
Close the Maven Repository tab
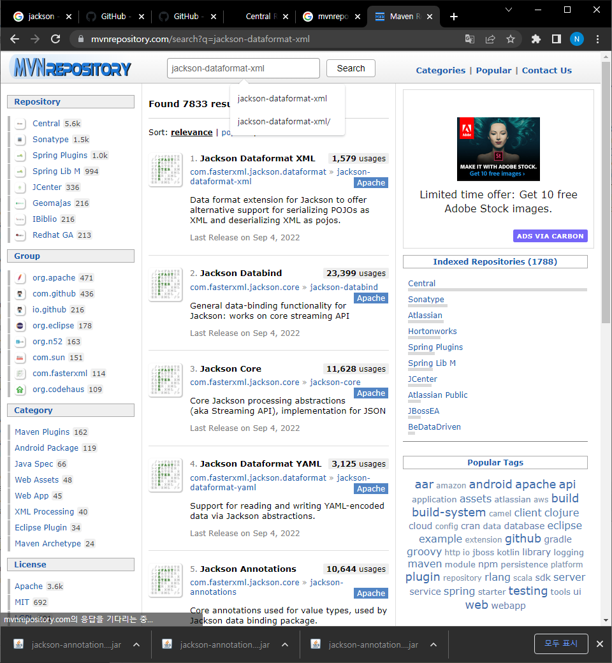(x=430, y=17)
